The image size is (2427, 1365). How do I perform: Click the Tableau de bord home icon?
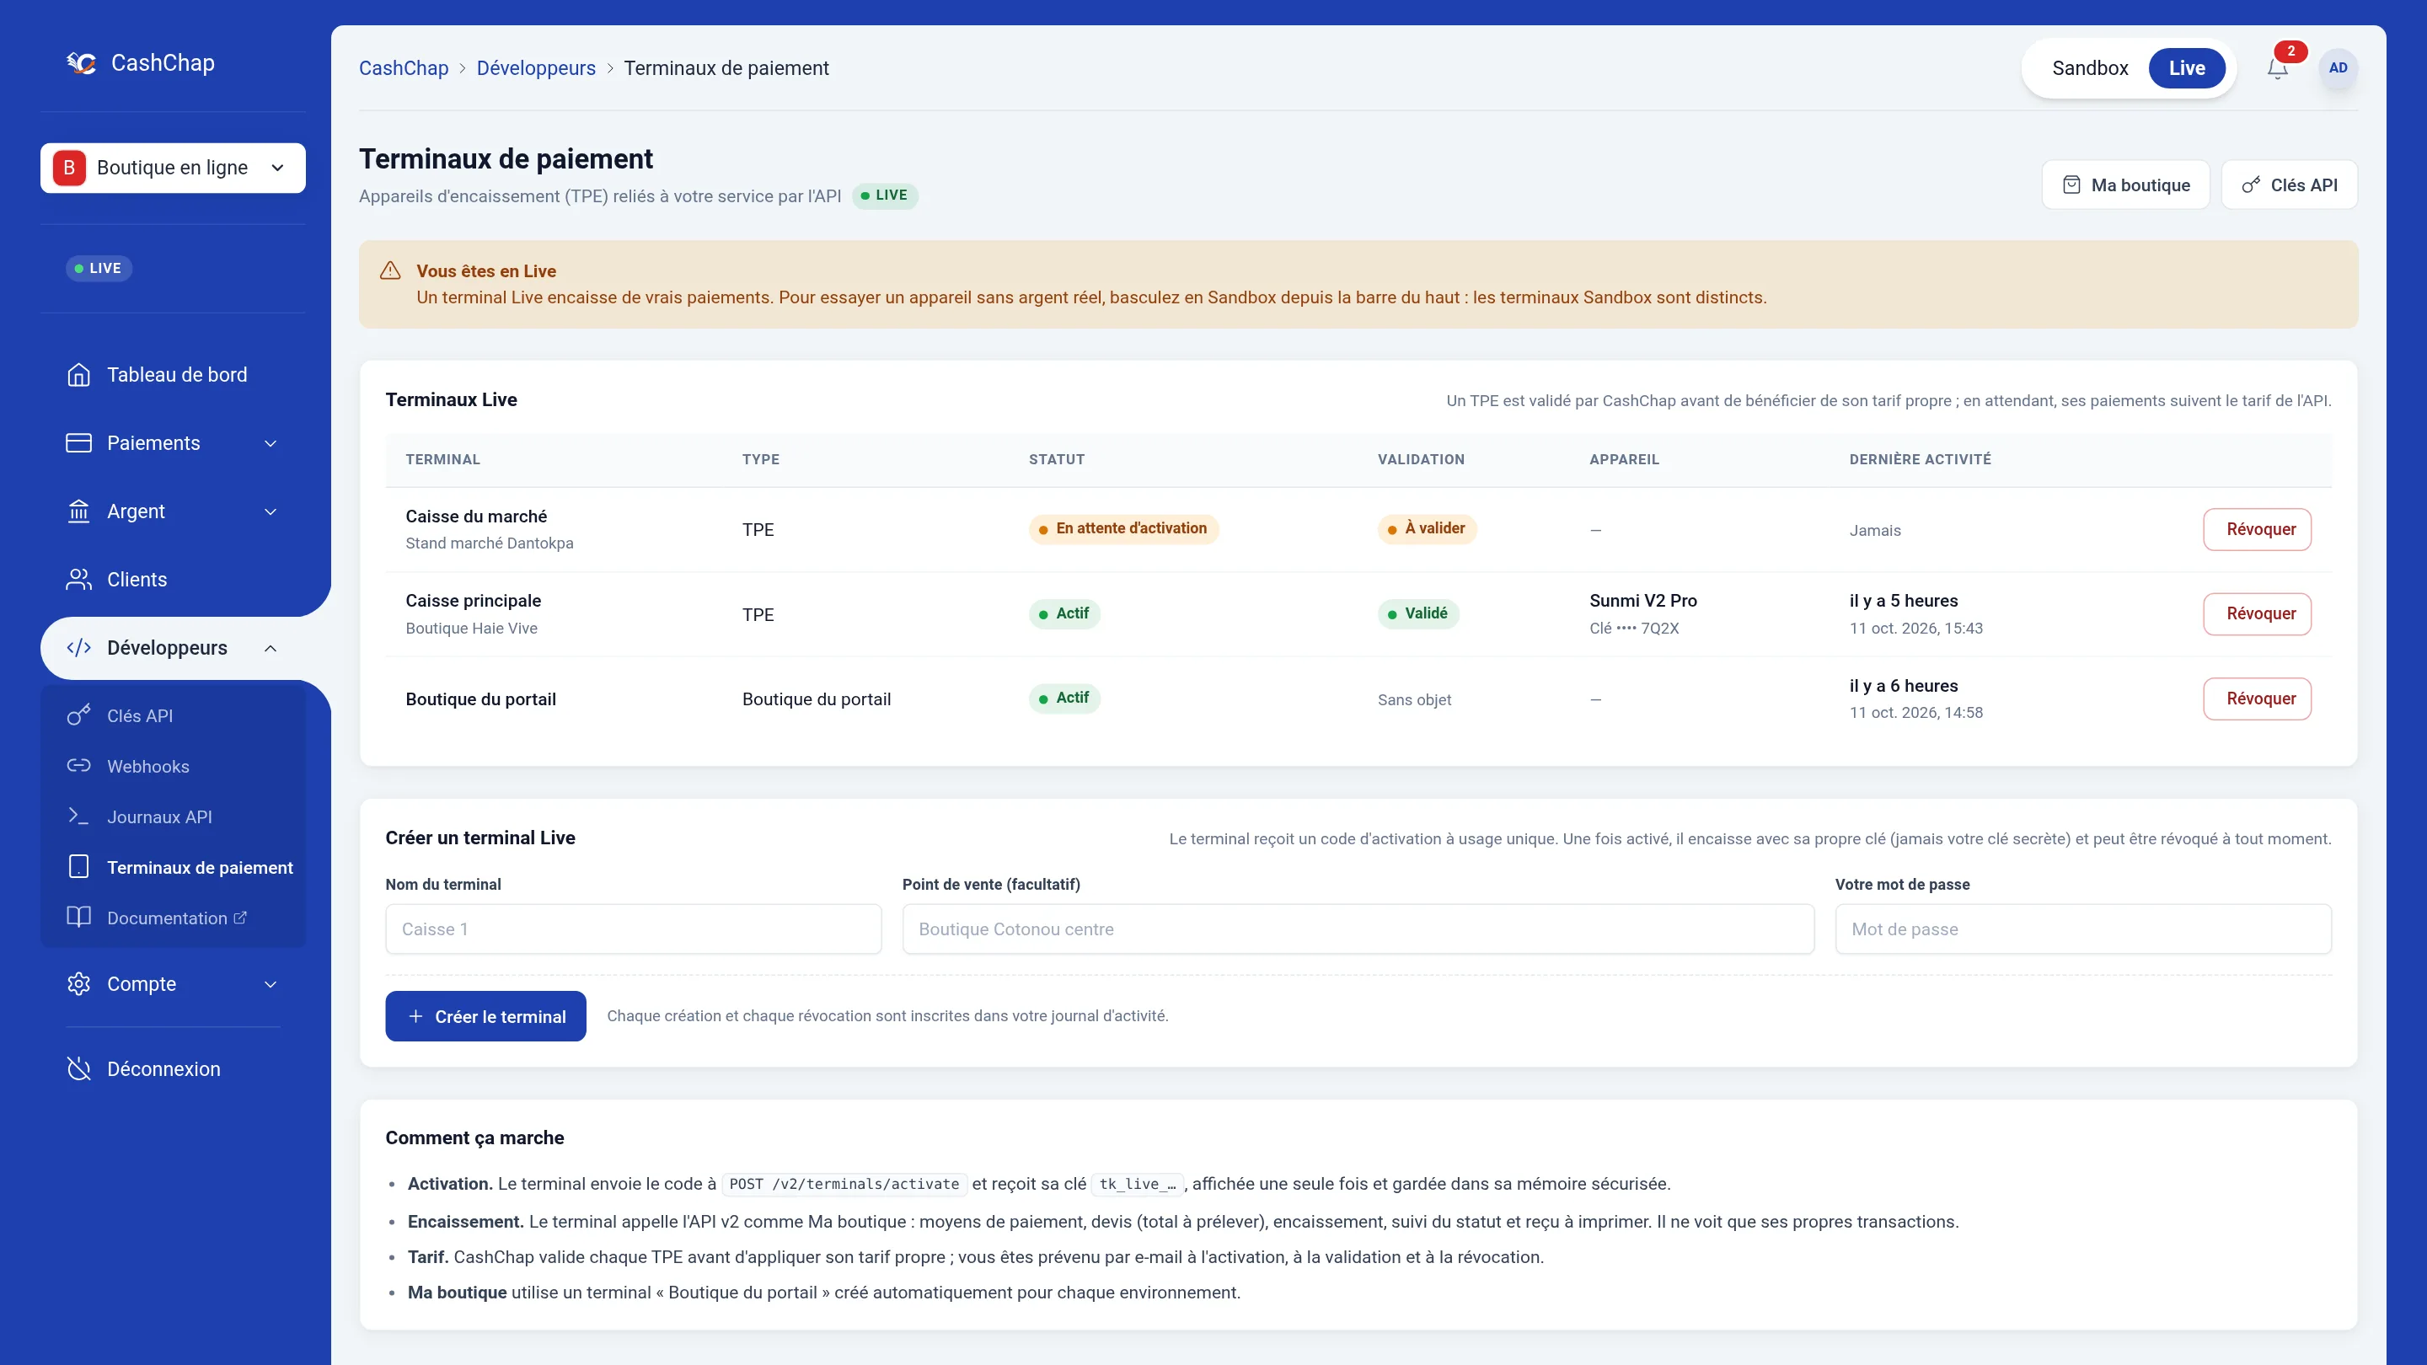[79, 375]
